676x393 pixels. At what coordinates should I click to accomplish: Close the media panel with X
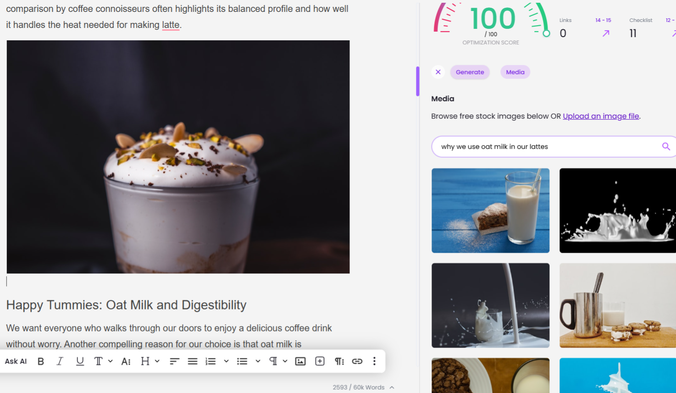pos(438,72)
